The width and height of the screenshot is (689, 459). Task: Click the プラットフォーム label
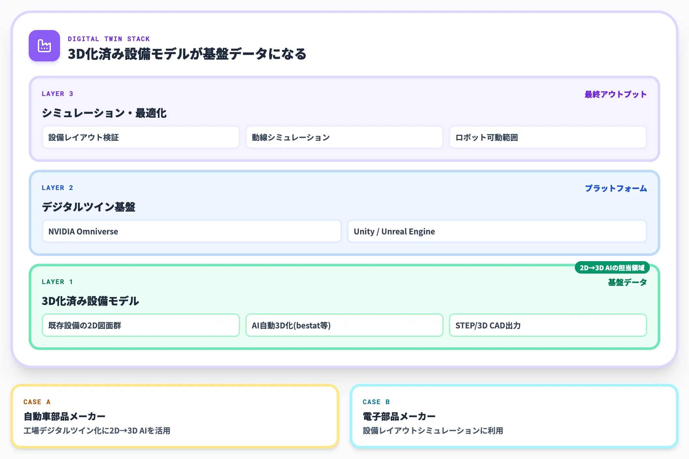[616, 188]
